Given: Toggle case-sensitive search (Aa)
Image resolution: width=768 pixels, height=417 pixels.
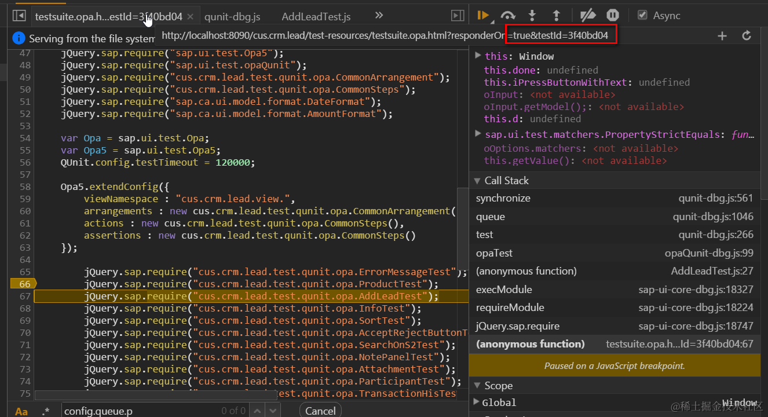Looking at the screenshot, I should pyautogui.click(x=21, y=411).
